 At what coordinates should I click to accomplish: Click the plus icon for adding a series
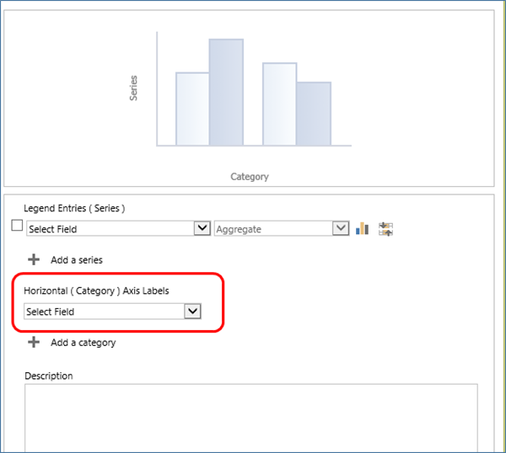pos(34,259)
